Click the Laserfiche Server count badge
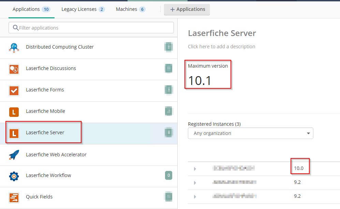Image resolution: width=340 pixels, height=209 pixels. (x=168, y=133)
